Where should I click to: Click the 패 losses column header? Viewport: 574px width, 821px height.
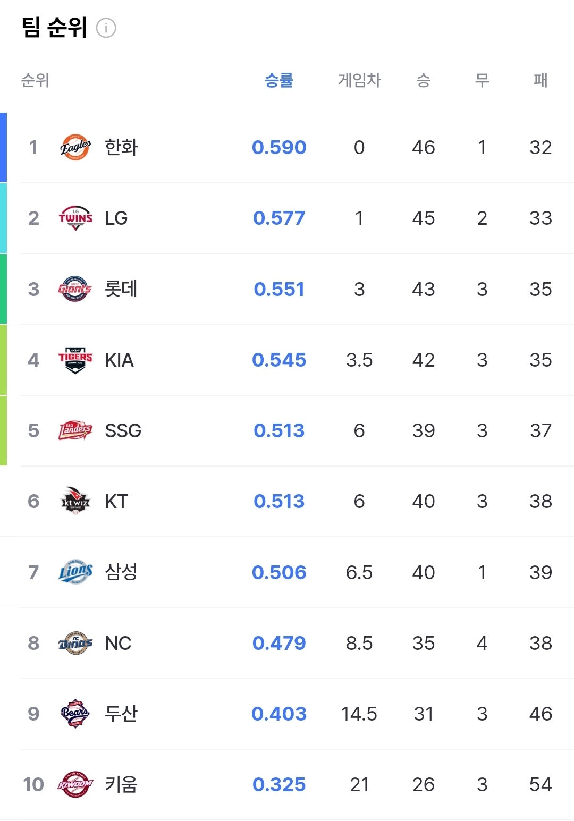click(x=541, y=80)
